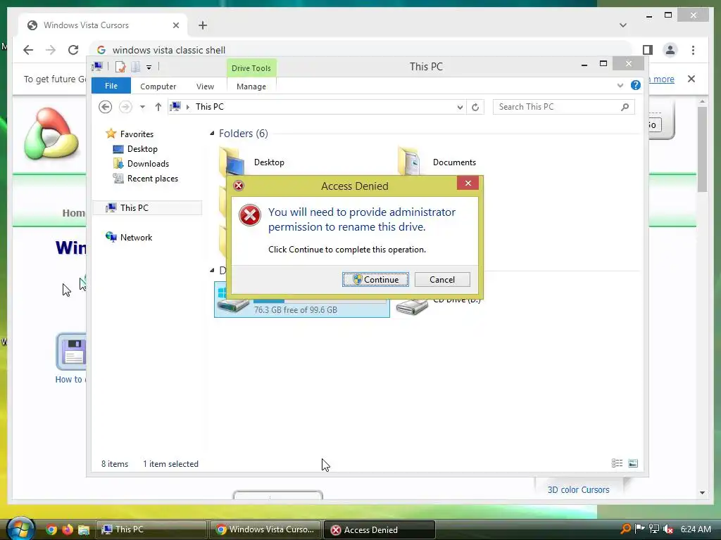This screenshot has width=721, height=540.
Task: Close the Windows Vista Cursors tab
Action: pyautogui.click(x=175, y=25)
